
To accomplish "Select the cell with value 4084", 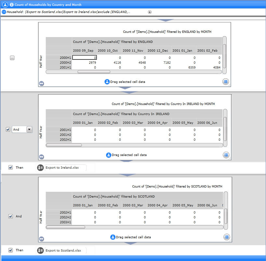I will [x=209, y=68].
